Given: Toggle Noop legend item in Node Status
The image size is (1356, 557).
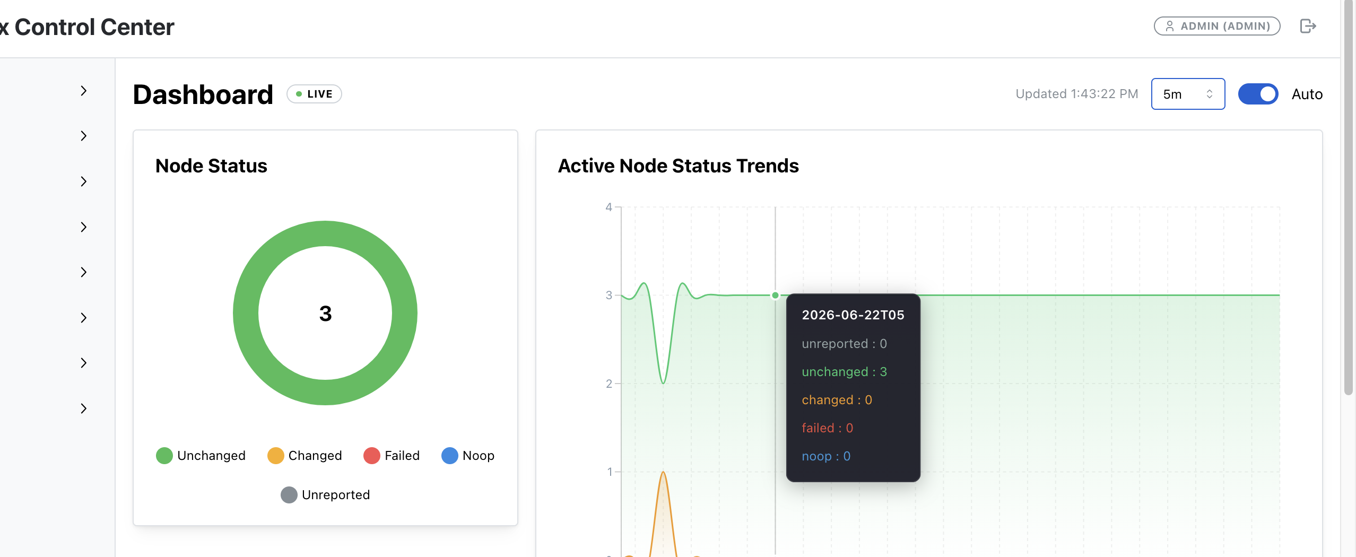Looking at the screenshot, I should point(468,456).
